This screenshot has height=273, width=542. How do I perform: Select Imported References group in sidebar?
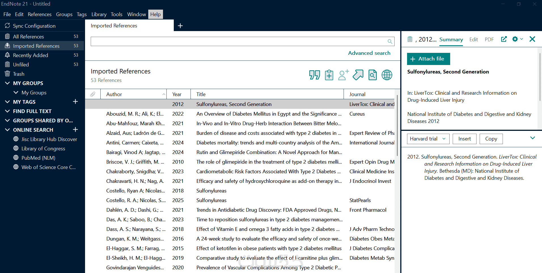click(42, 46)
